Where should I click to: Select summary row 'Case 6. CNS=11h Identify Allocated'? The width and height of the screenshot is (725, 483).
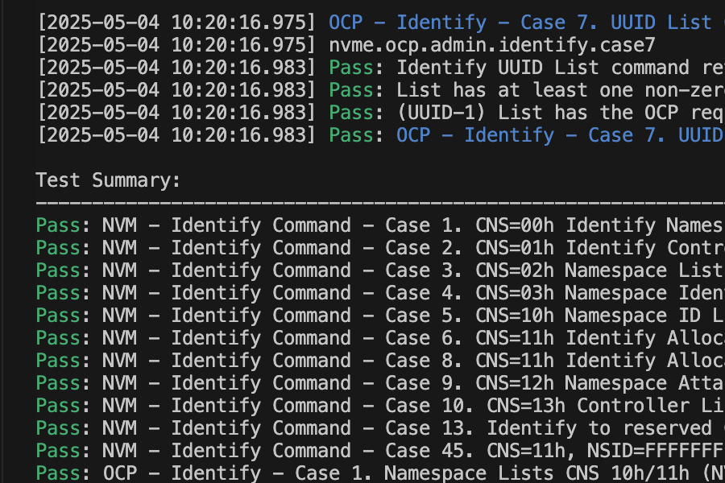pos(380,338)
